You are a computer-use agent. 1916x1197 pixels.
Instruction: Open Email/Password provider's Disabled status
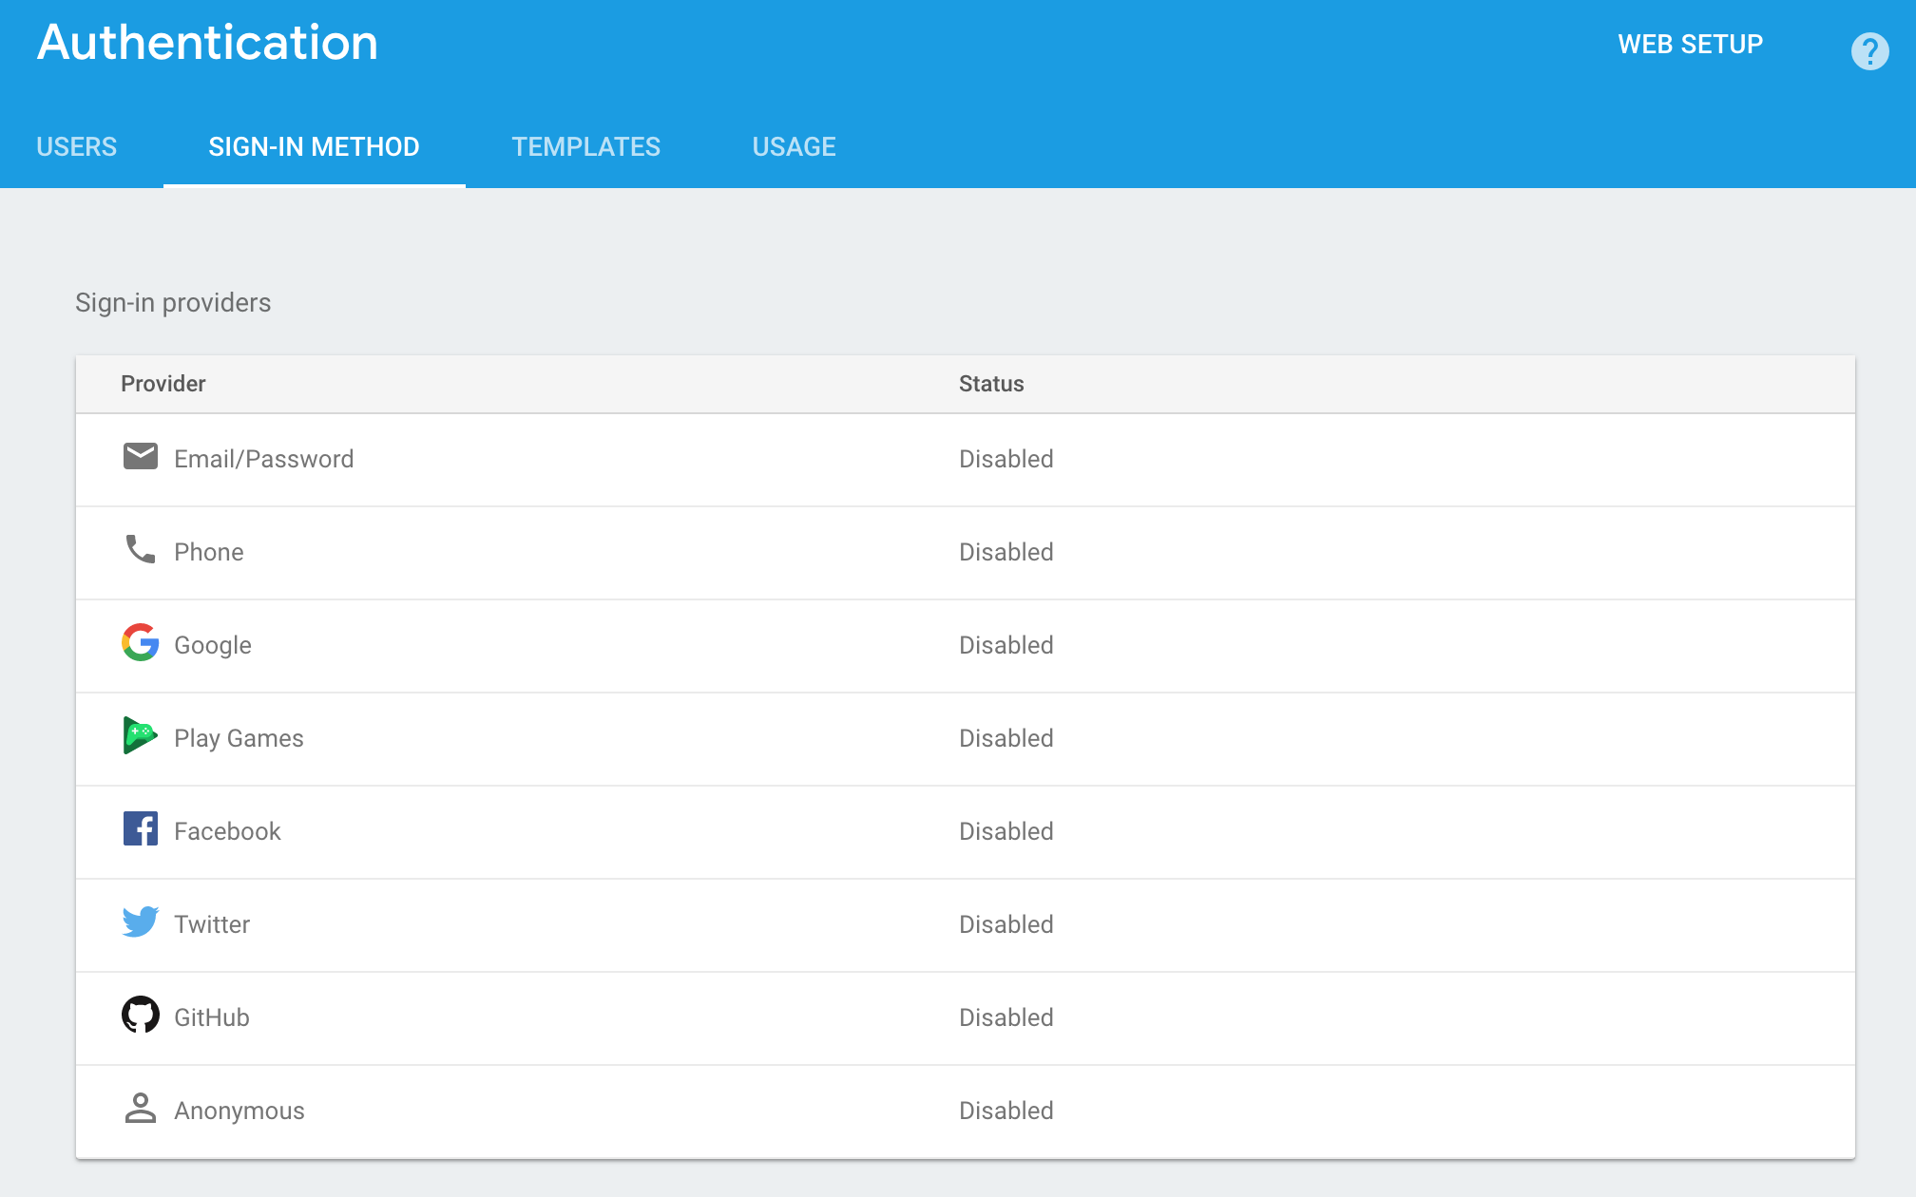1006,460
